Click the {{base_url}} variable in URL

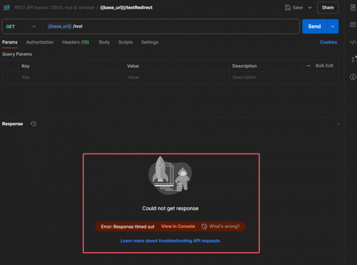click(x=60, y=26)
